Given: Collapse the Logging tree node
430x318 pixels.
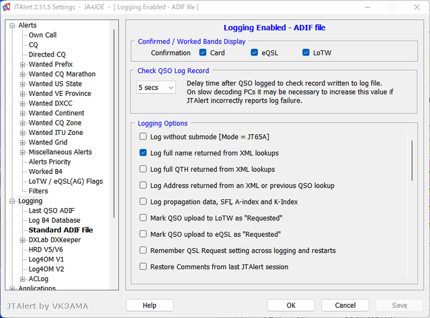Looking at the screenshot, I should tap(12, 201).
